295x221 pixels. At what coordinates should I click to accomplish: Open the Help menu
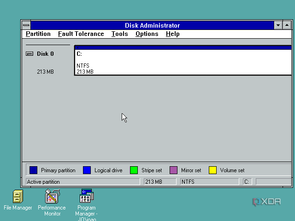point(173,34)
